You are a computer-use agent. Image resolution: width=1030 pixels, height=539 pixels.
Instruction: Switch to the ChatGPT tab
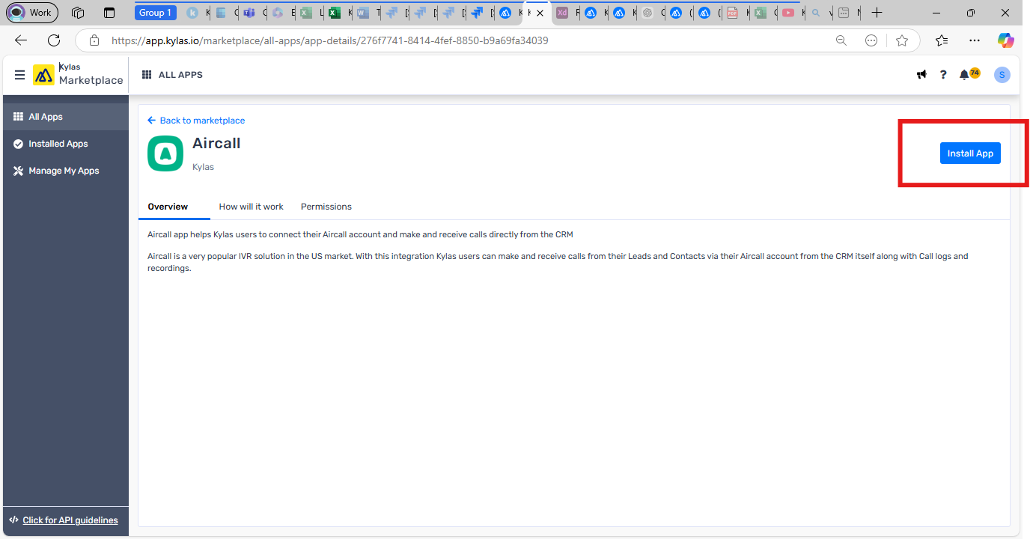coord(651,13)
